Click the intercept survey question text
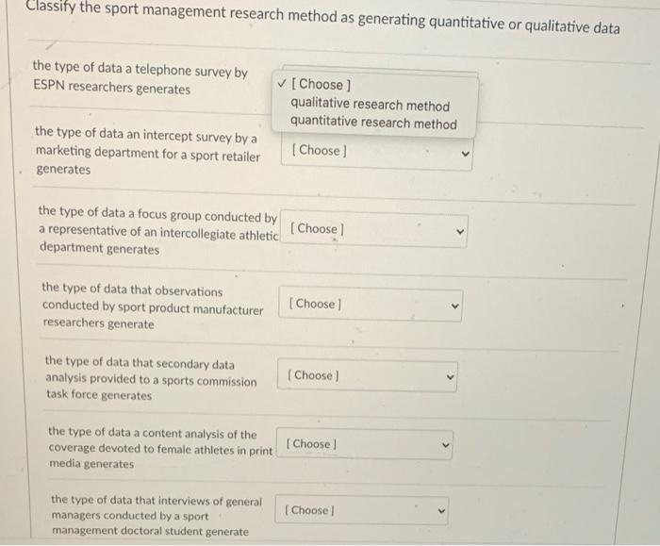 [x=147, y=151]
